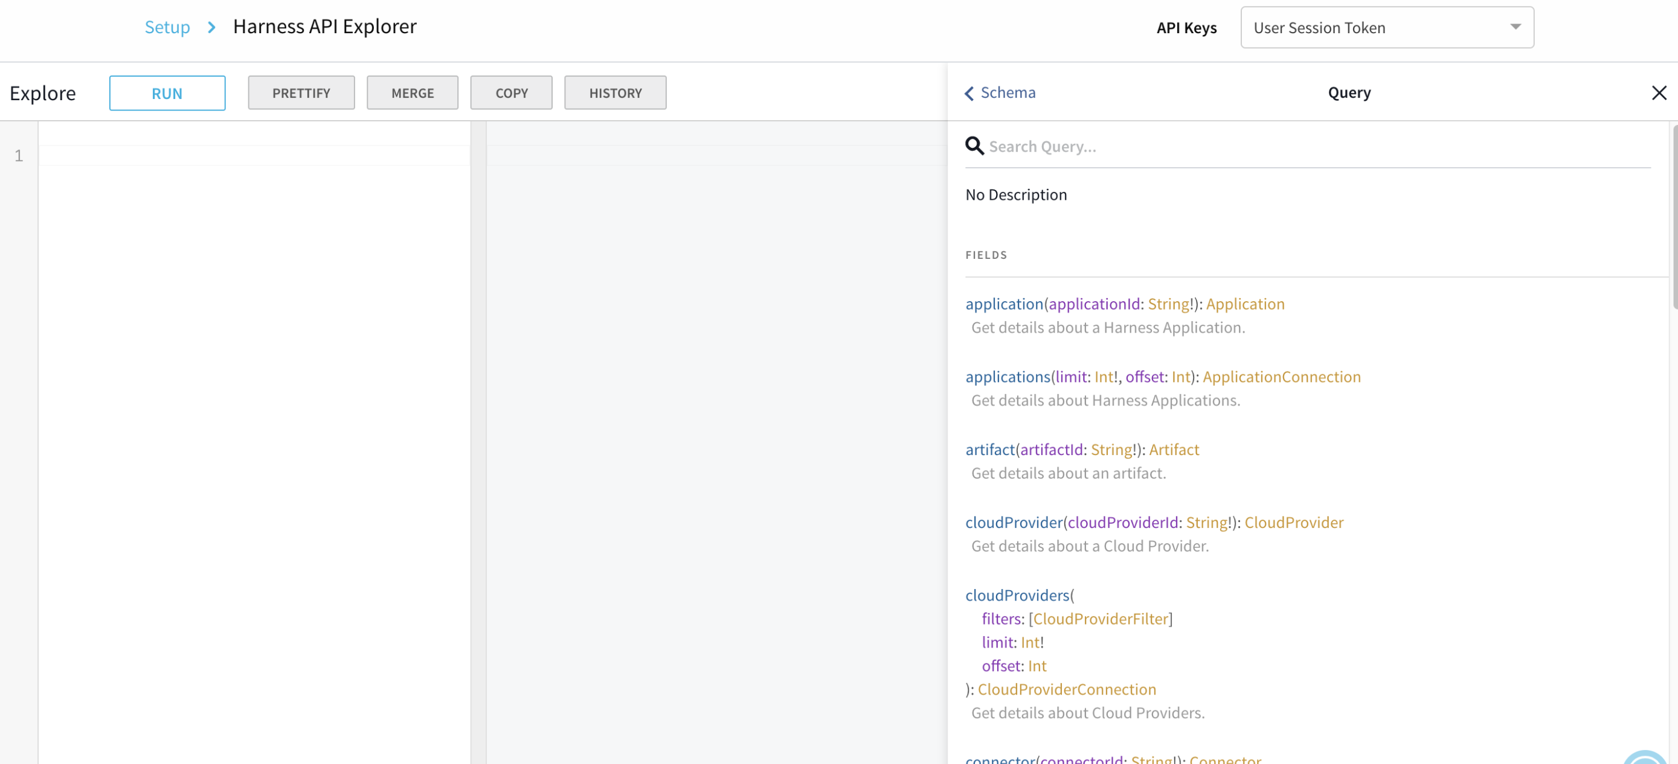Viewport: 1678px width, 764px height.
Task: Click the breadcrumb chevron after Setup
Action: 211,27
